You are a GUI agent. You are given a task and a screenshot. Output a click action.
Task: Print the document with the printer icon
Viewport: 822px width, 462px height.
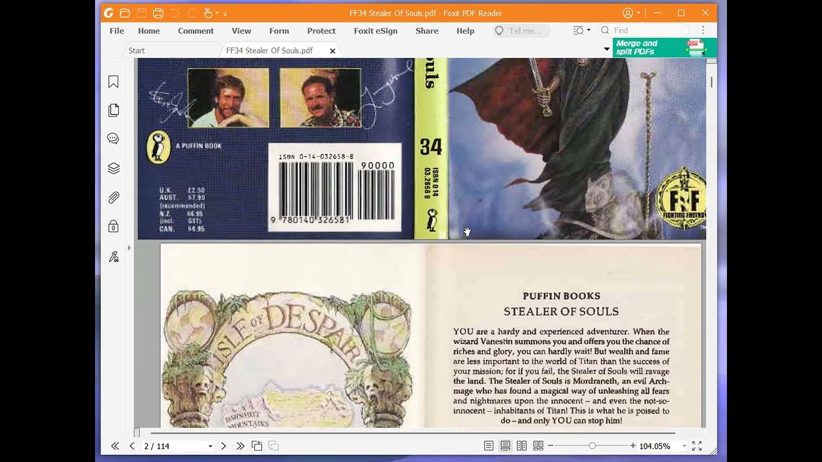158,13
